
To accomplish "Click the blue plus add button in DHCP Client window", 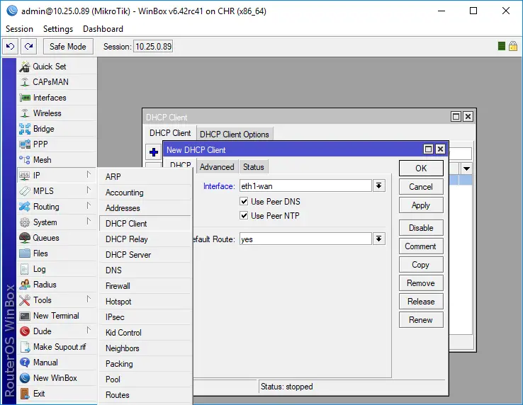I will (x=154, y=152).
